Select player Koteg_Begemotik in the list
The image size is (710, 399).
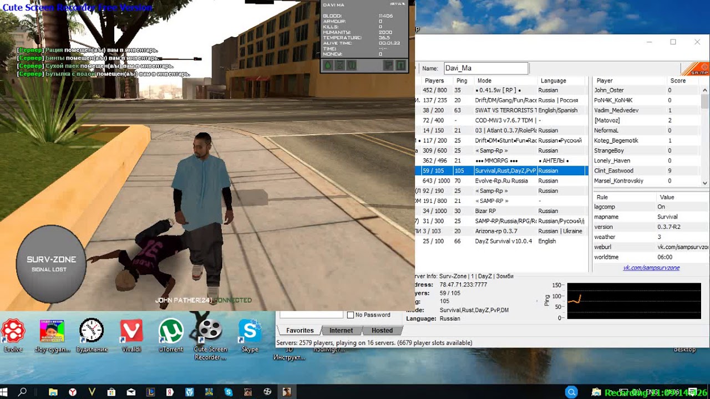647,141
